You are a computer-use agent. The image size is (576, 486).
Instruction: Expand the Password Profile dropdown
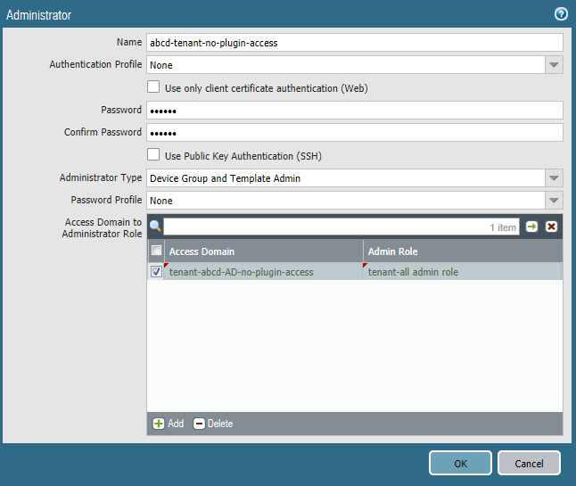[554, 201]
